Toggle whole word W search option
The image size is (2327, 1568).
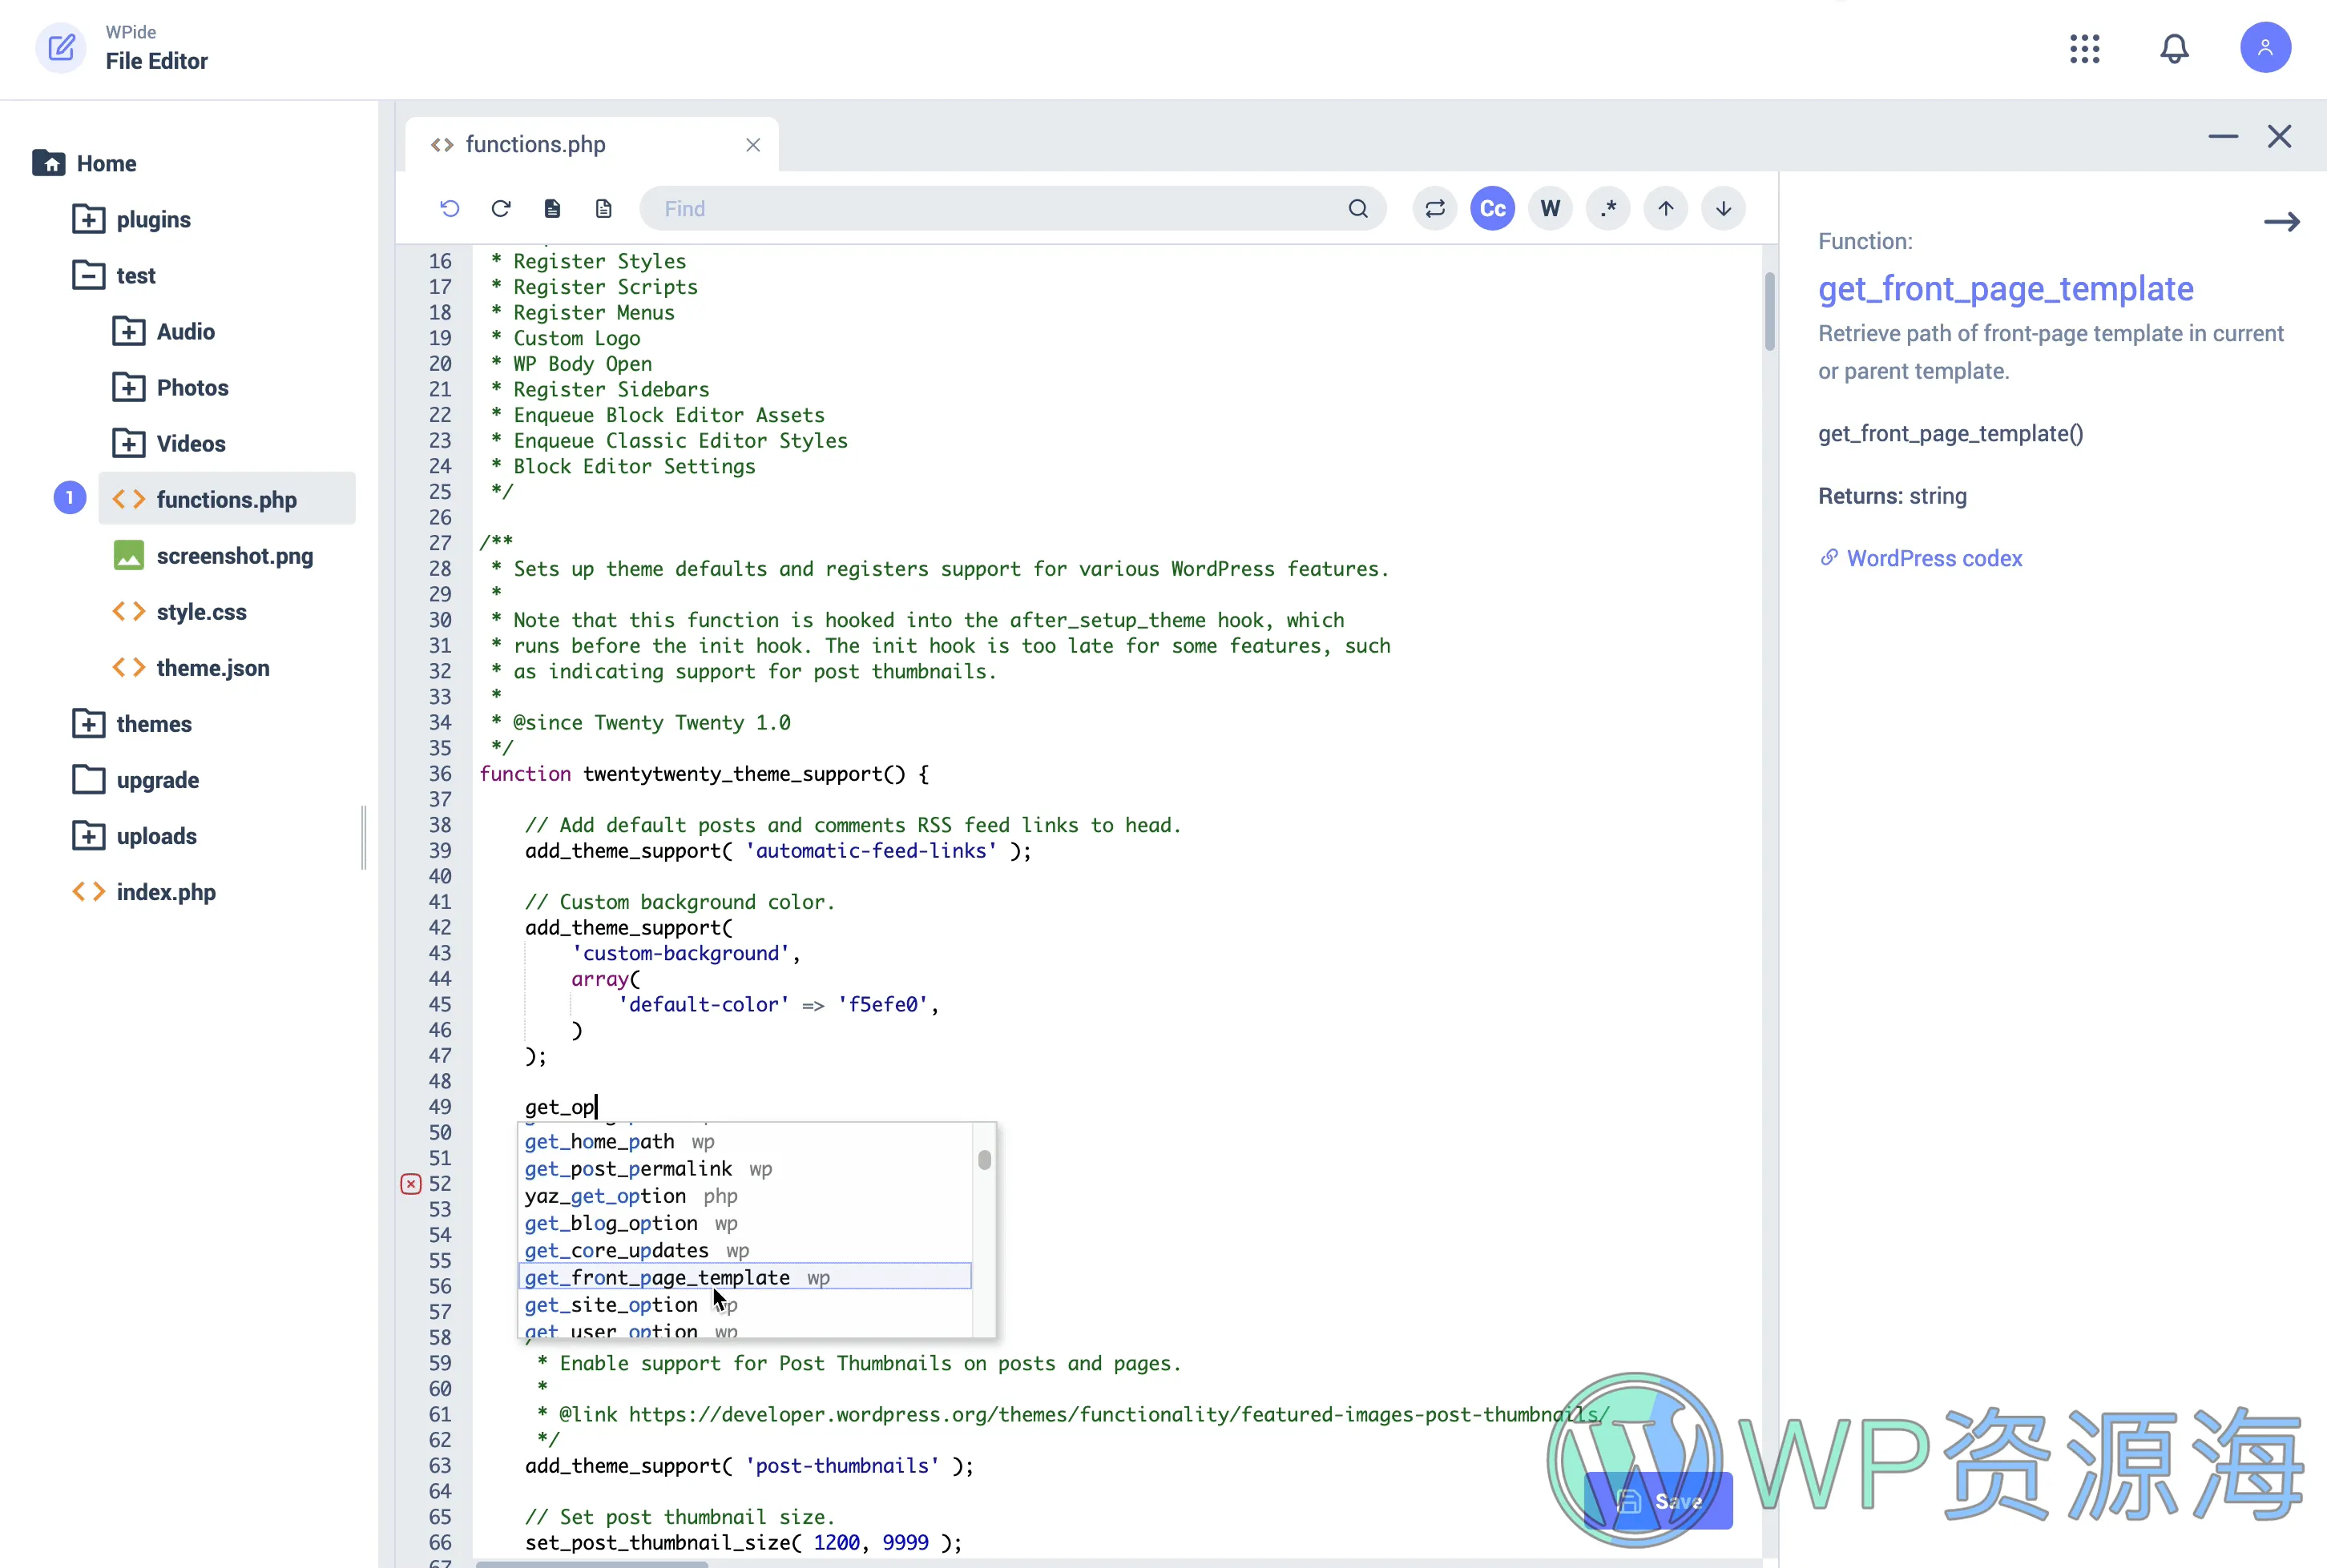point(1550,208)
